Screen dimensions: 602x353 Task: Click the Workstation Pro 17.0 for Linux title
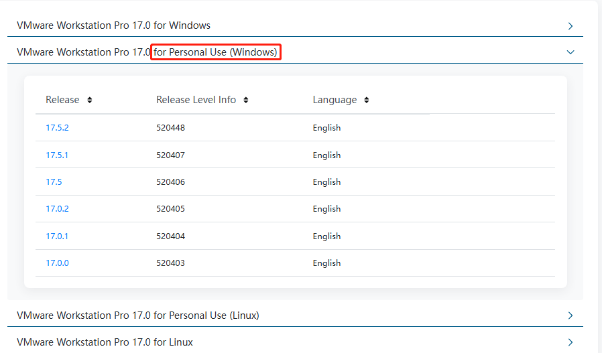pos(105,342)
